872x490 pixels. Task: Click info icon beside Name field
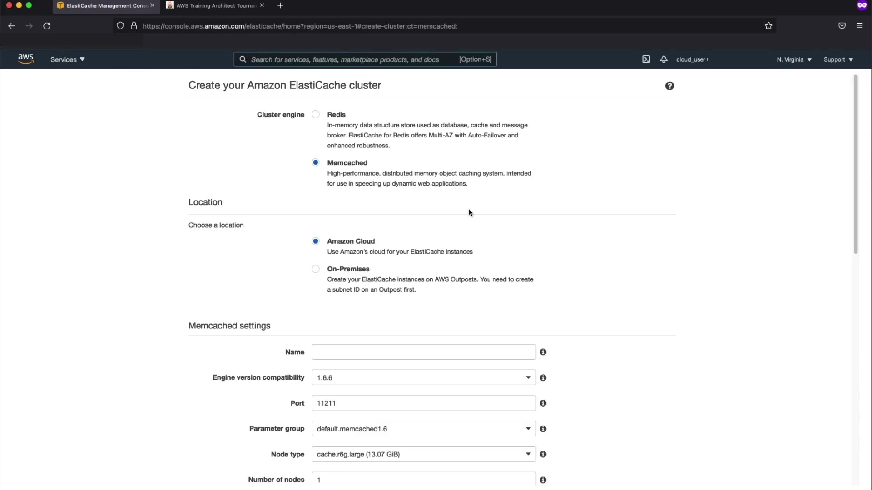543,352
